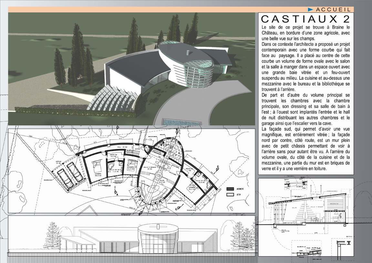Open the 3D aerial rendering of the house

click(131, 69)
